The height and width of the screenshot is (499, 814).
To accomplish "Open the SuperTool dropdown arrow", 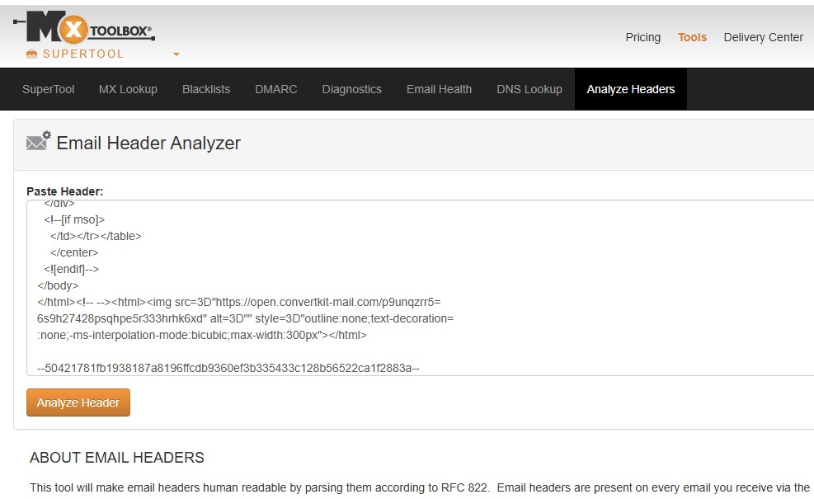I will 176,54.
